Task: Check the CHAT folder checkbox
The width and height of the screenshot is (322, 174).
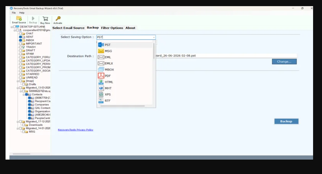Action: coord(21,33)
